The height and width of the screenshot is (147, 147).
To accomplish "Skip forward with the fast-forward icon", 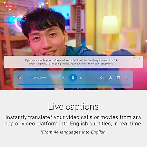I will click(x=81, y=78).
